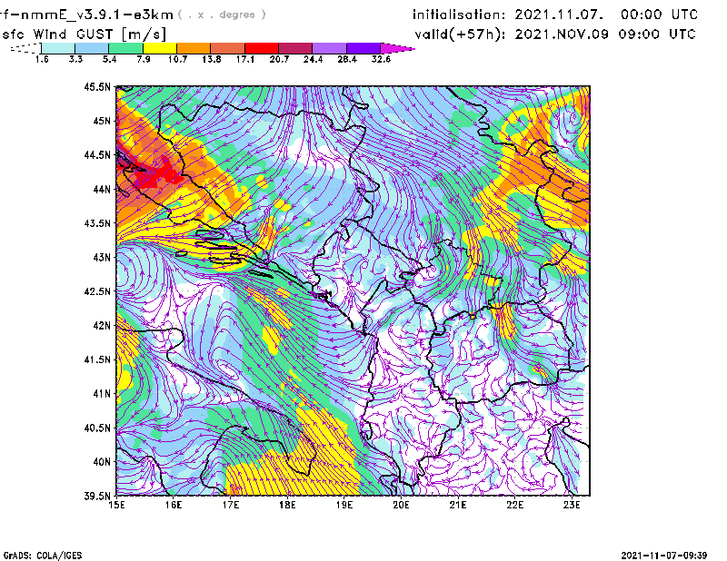
Task: Click the '2021-11-07-09:39' timestamp
Action: click(x=664, y=556)
